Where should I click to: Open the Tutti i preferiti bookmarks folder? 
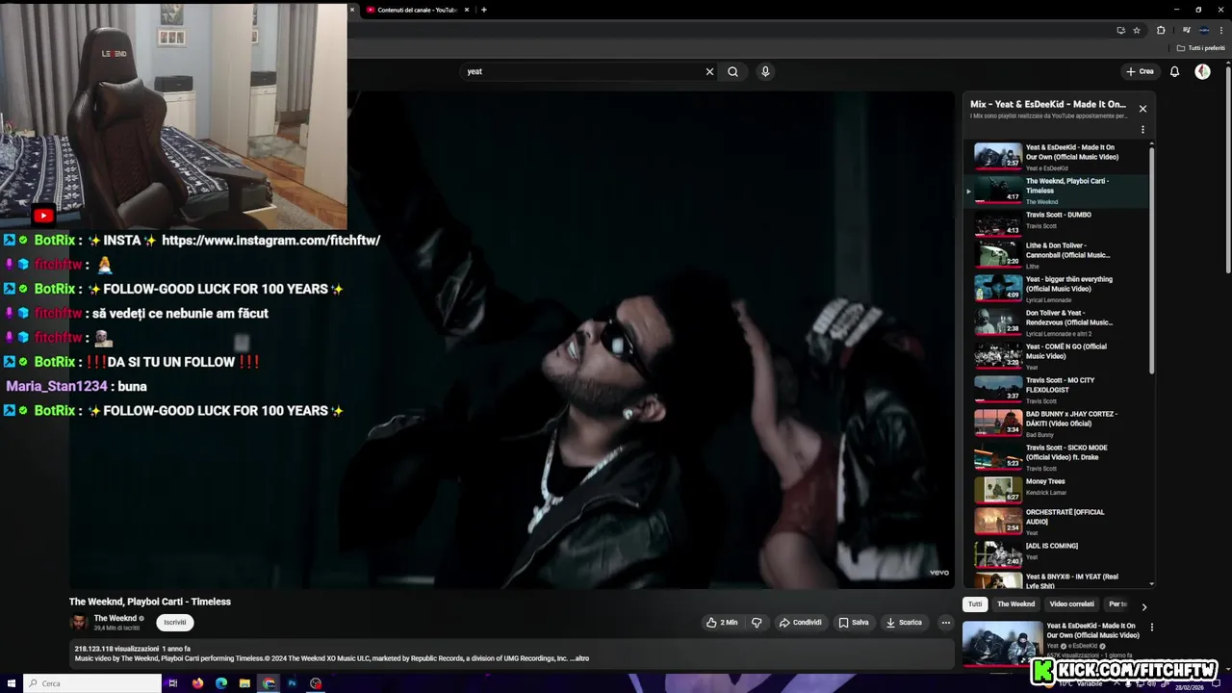pyautogui.click(x=1201, y=48)
